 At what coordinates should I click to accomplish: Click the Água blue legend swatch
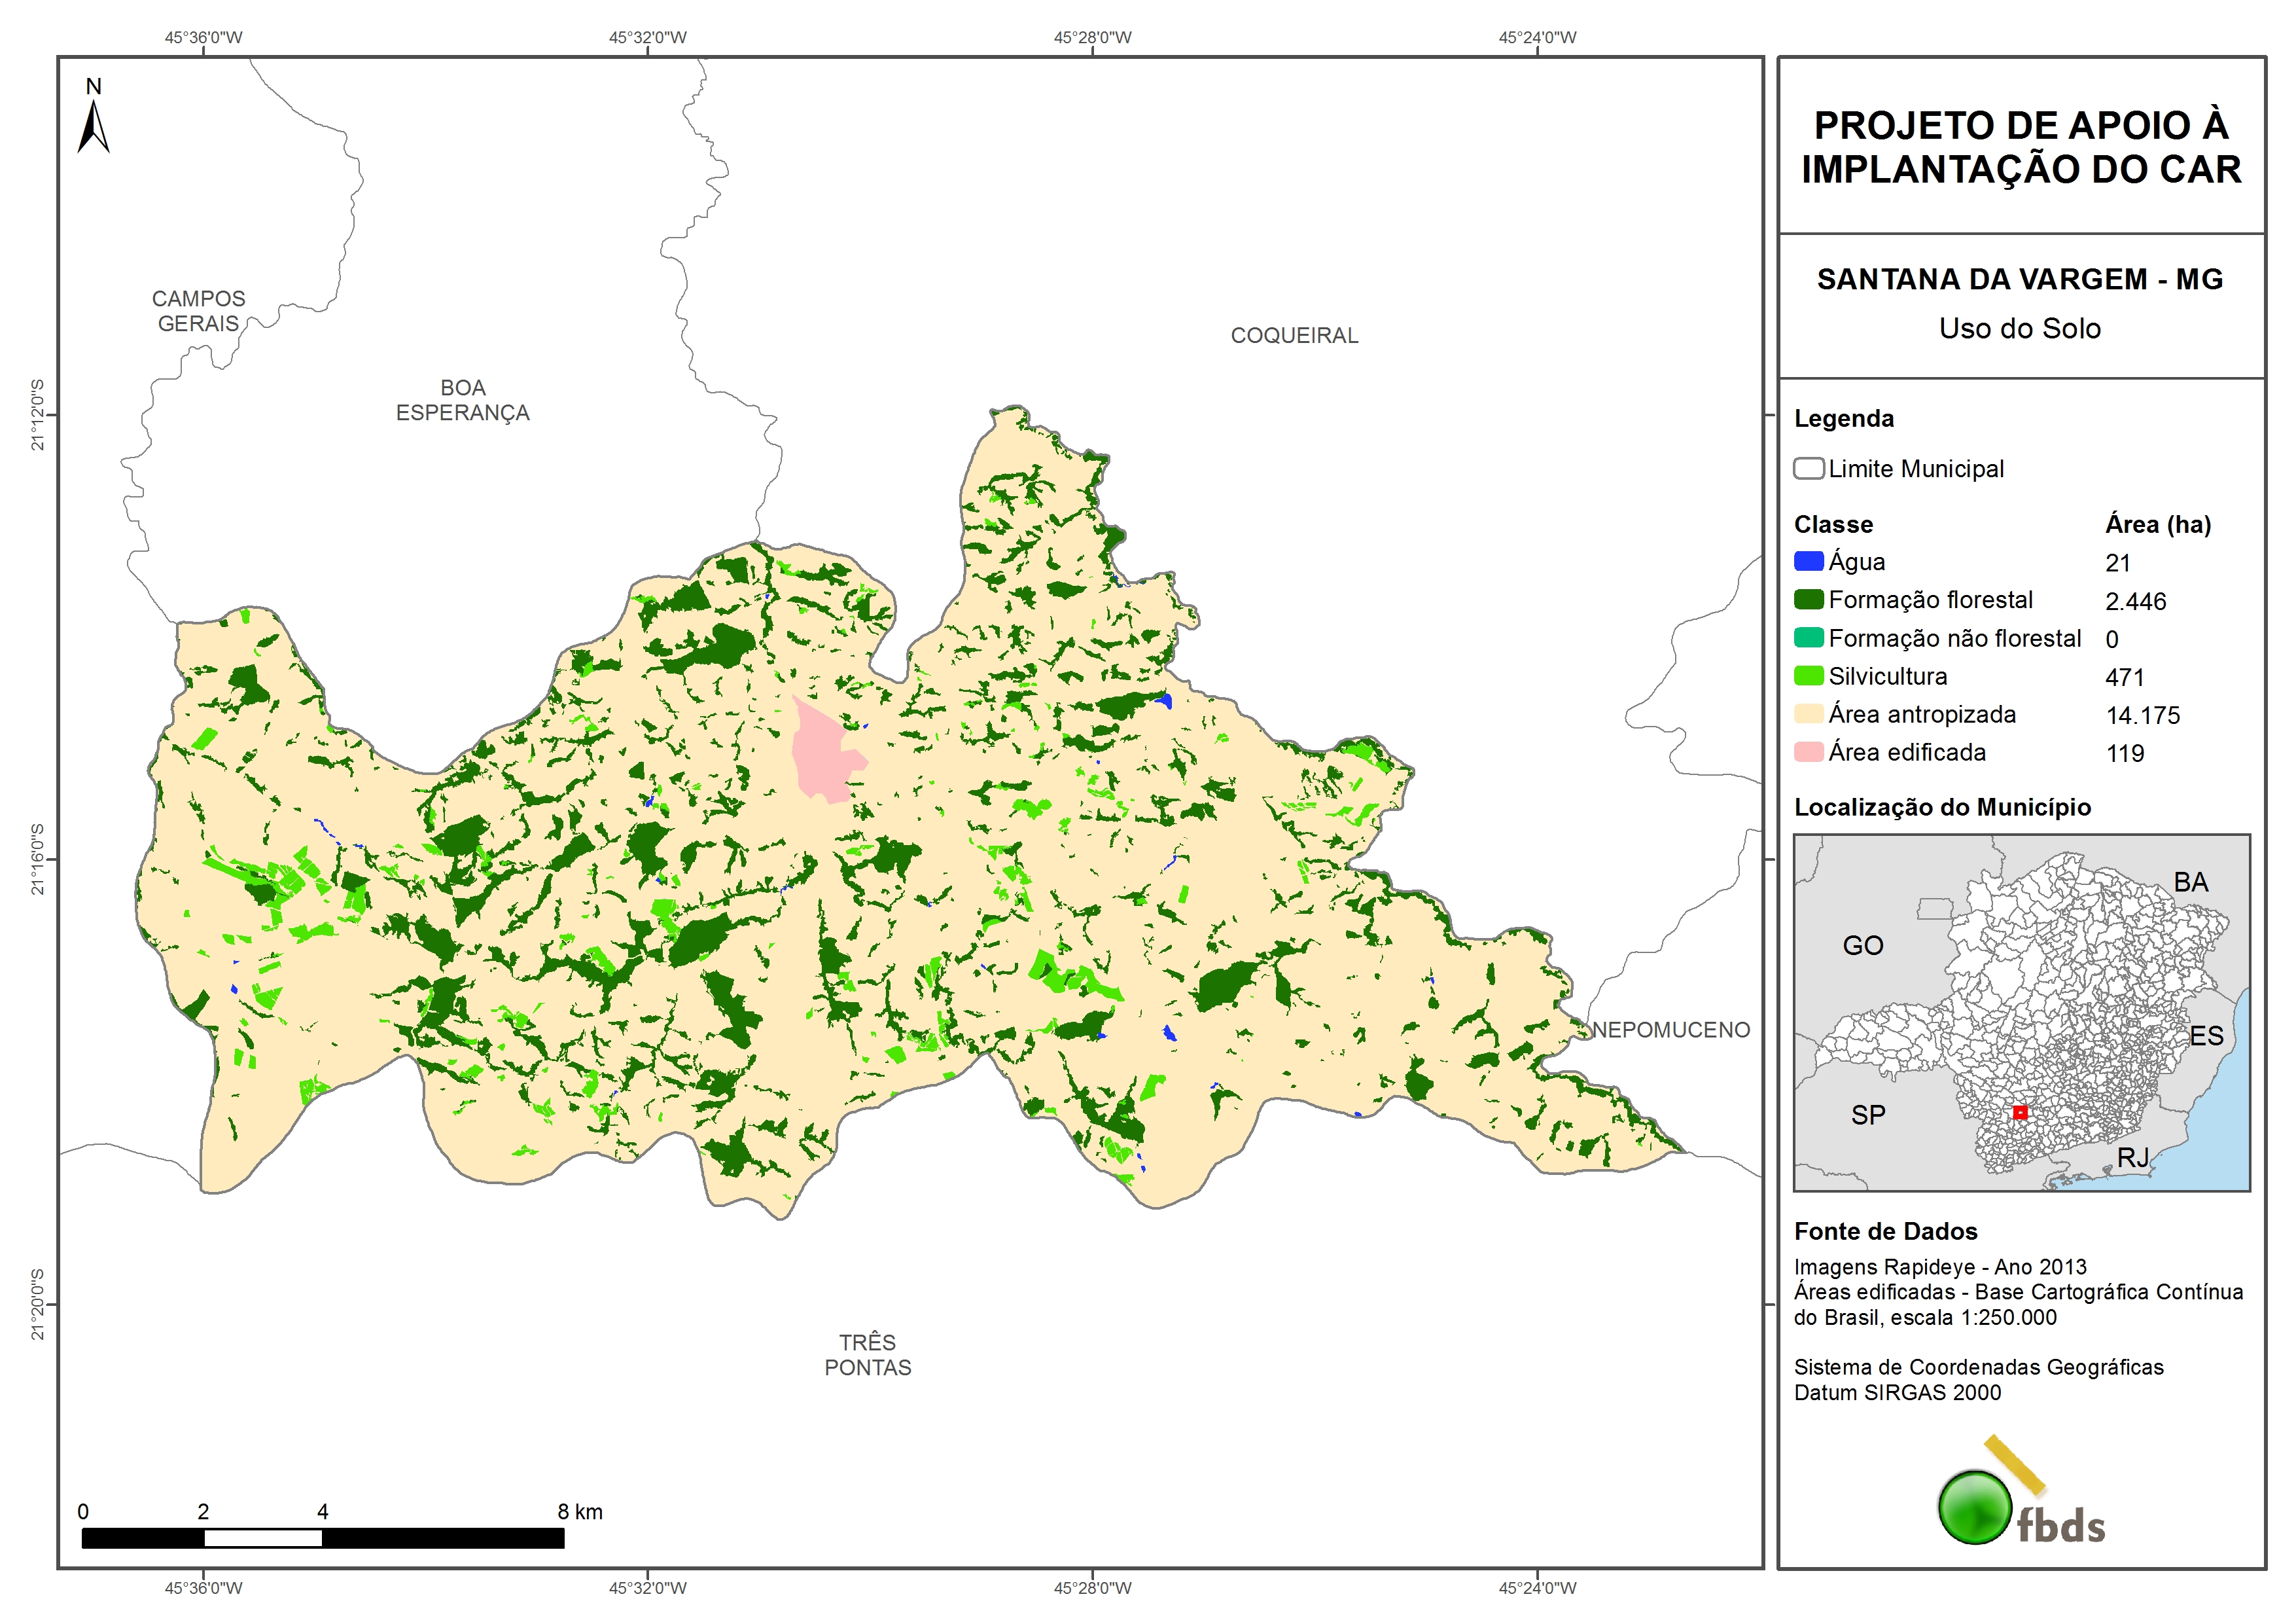tap(1808, 562)
